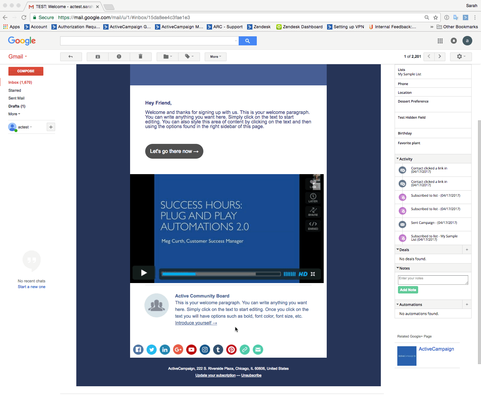
Task: Click the Report spam icon
Action: tap(119, 57)
